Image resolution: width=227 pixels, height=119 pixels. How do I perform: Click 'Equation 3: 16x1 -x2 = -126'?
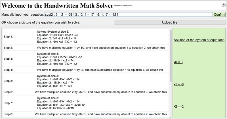click(54, 86)
